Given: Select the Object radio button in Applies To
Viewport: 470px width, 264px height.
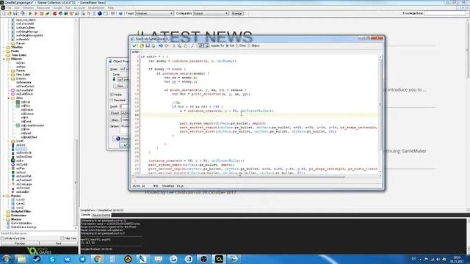Looking at the screenshot, I should click(x=249, y=45).
